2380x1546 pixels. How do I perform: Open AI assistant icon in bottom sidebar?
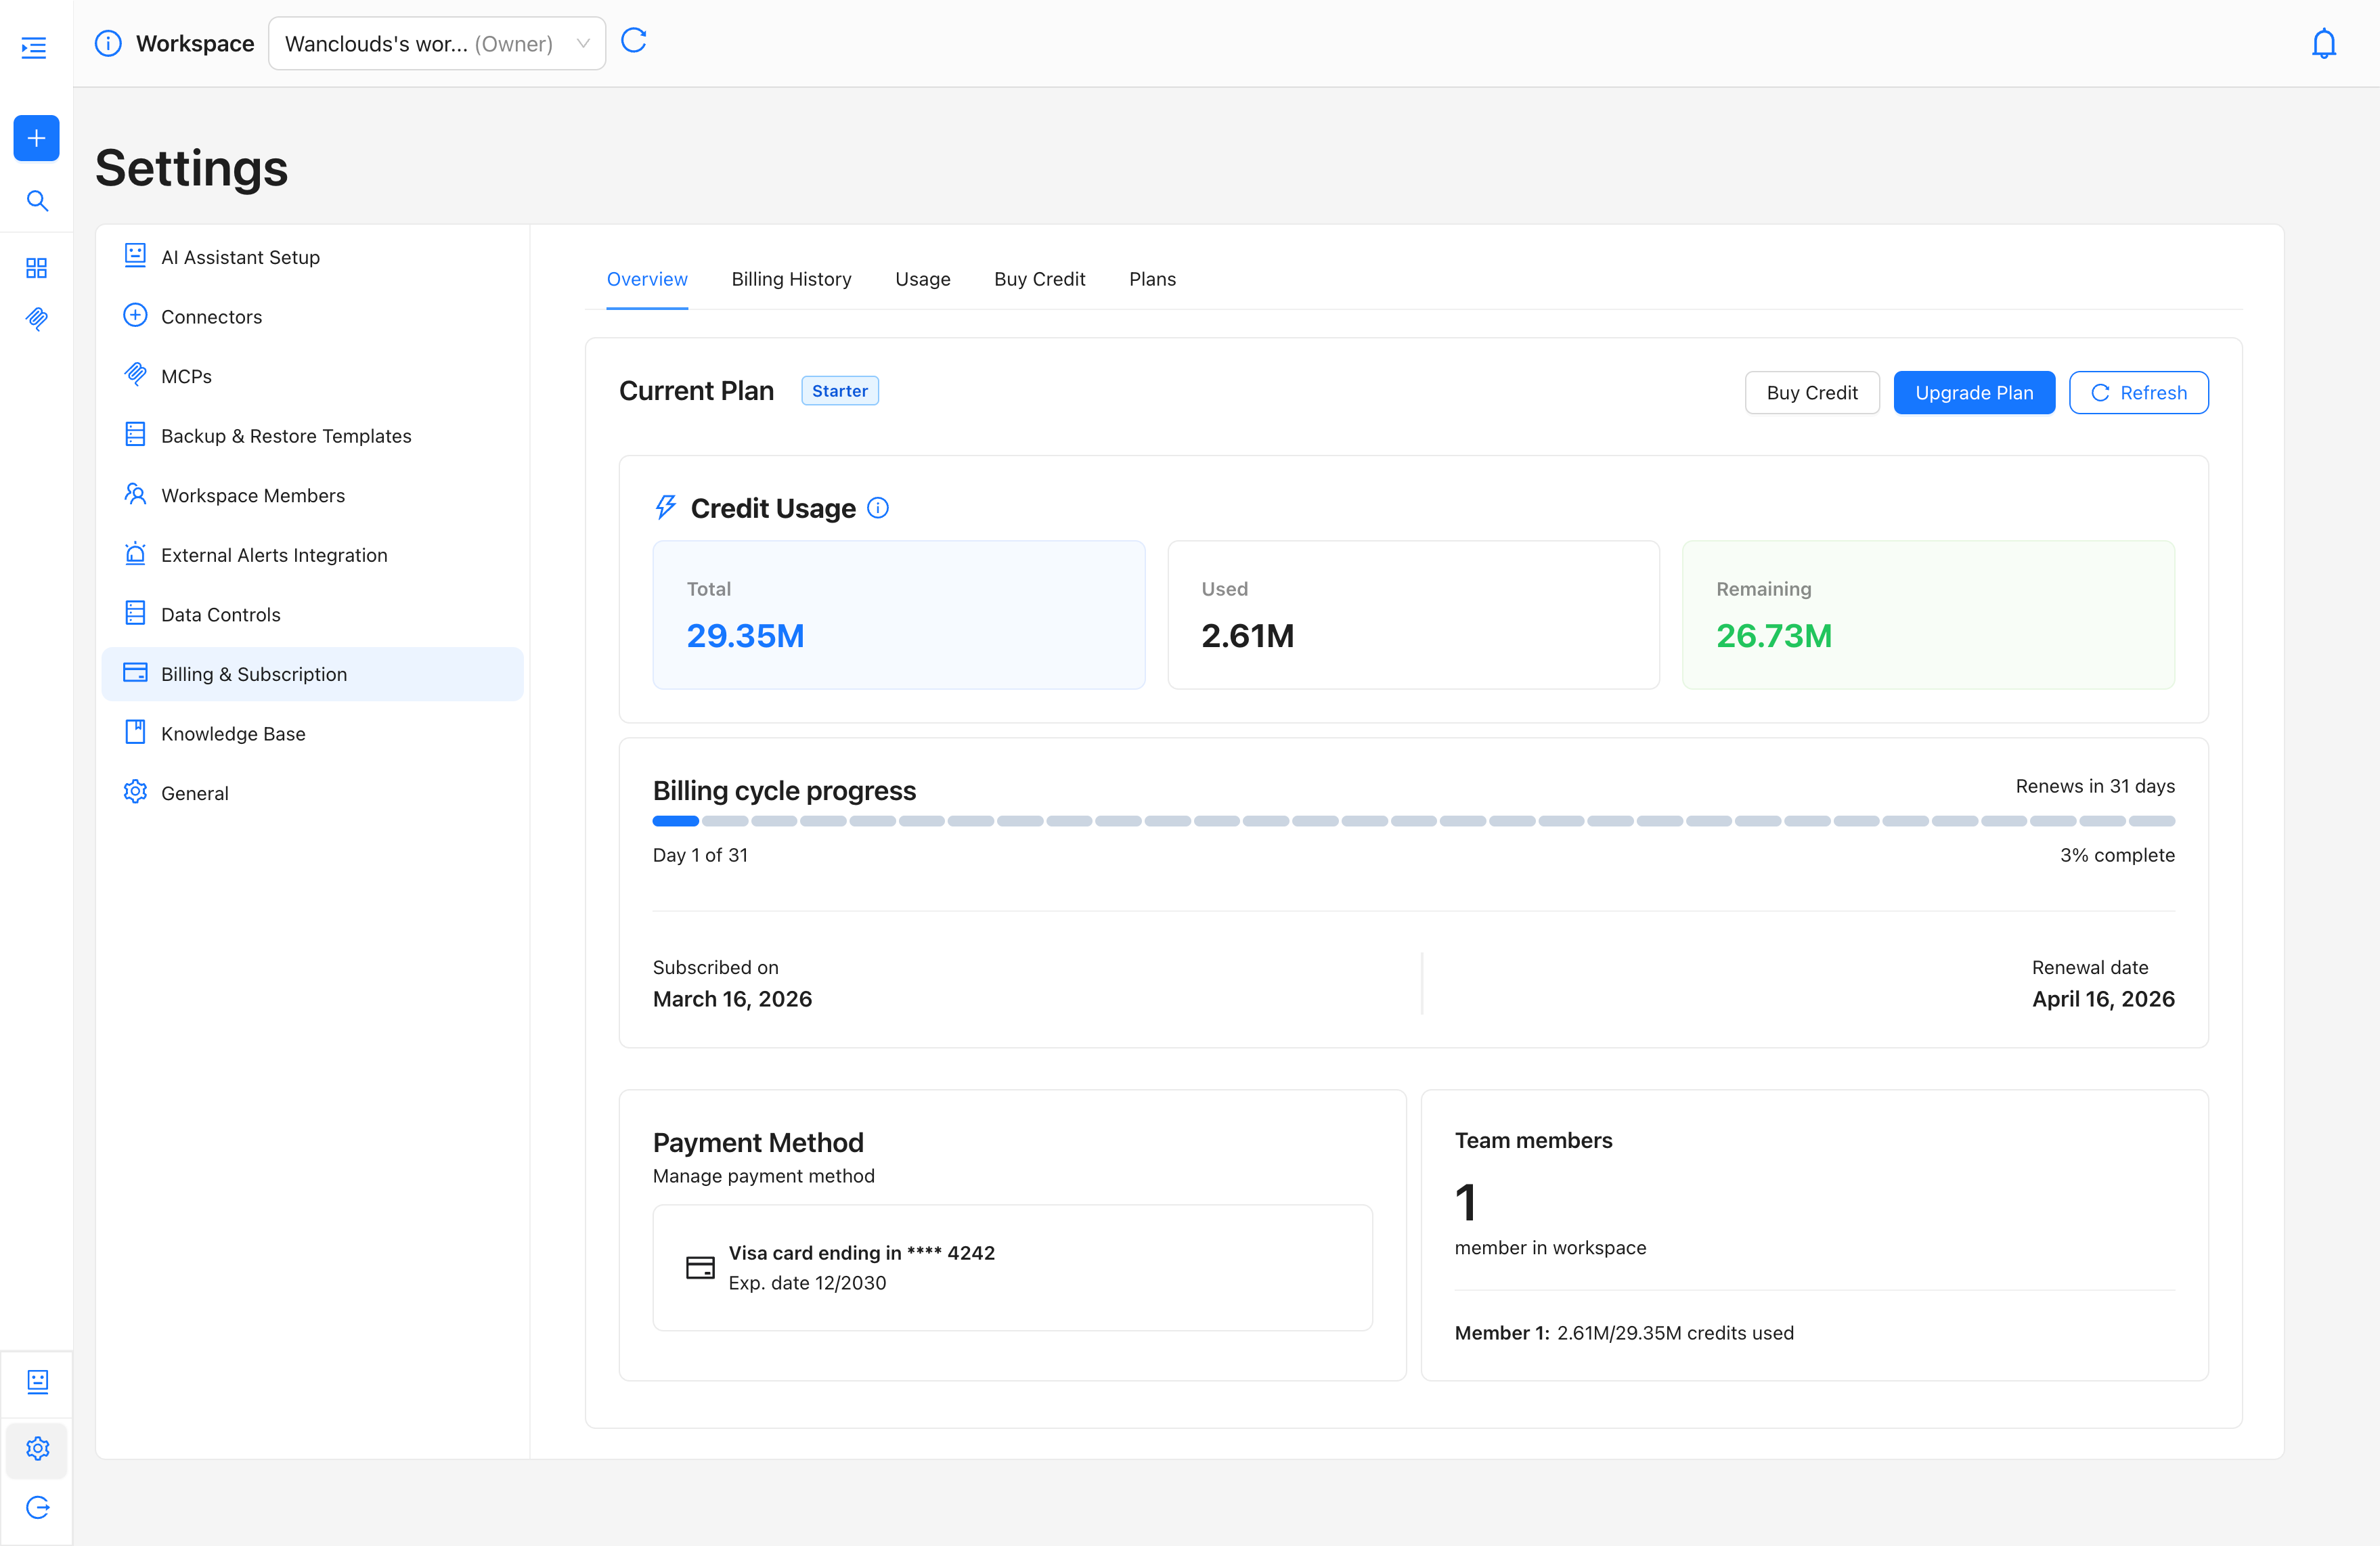[x=37, y=1381]
